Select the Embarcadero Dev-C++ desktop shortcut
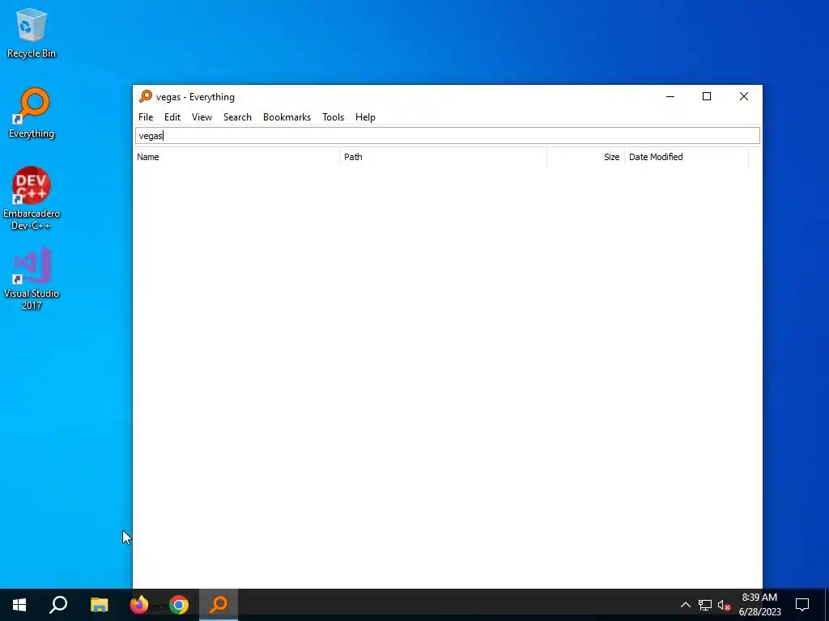This screenshot has height=621, width=829. (32, 198)
